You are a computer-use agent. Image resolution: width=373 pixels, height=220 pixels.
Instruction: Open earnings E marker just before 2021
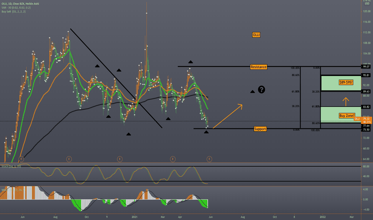click(120, 159)
